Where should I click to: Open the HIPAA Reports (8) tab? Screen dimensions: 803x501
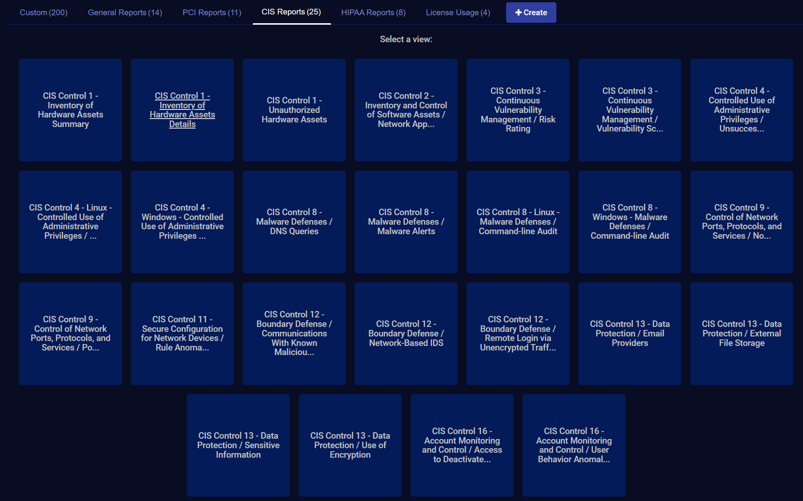(373, 13)
